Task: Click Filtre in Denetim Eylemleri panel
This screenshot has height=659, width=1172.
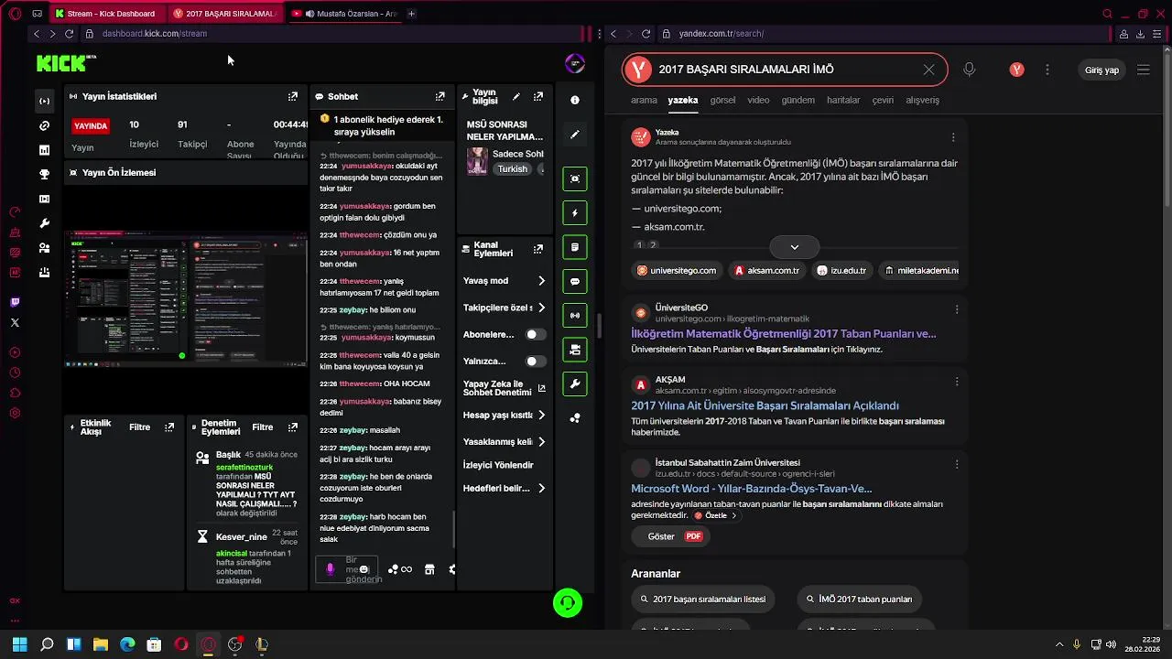Action: 263,427
